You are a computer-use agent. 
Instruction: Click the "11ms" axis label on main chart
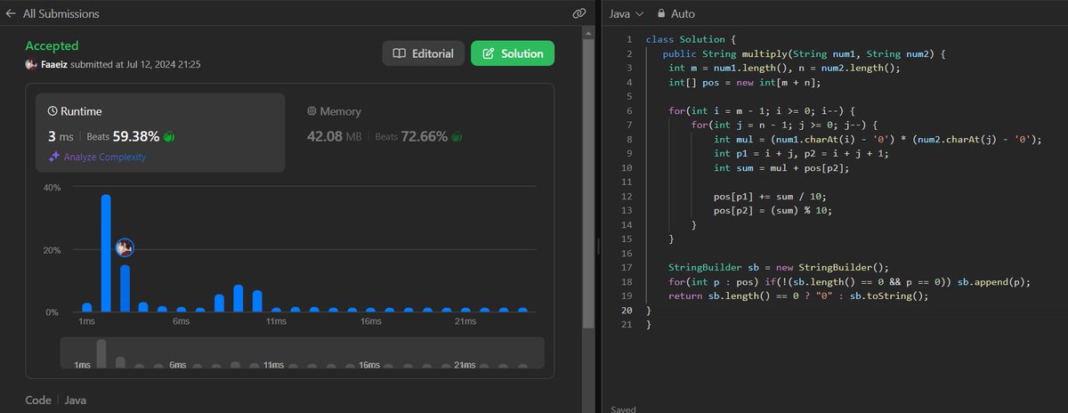(277, 321)
